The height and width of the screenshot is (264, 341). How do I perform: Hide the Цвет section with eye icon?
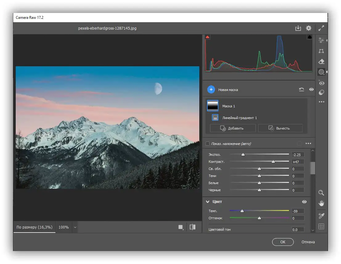click(x=304, y=202)
